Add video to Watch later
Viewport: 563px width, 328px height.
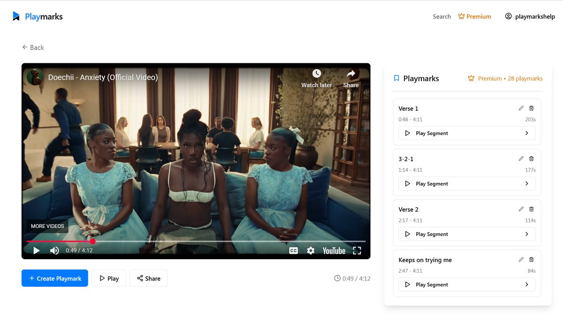pos(317,78)
